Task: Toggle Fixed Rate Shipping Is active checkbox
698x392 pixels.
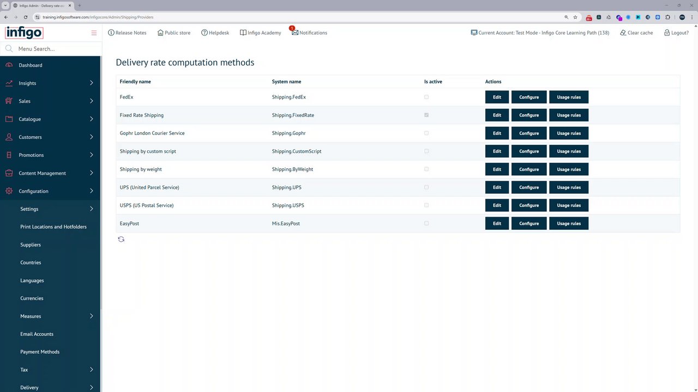Action: [426, 115]
